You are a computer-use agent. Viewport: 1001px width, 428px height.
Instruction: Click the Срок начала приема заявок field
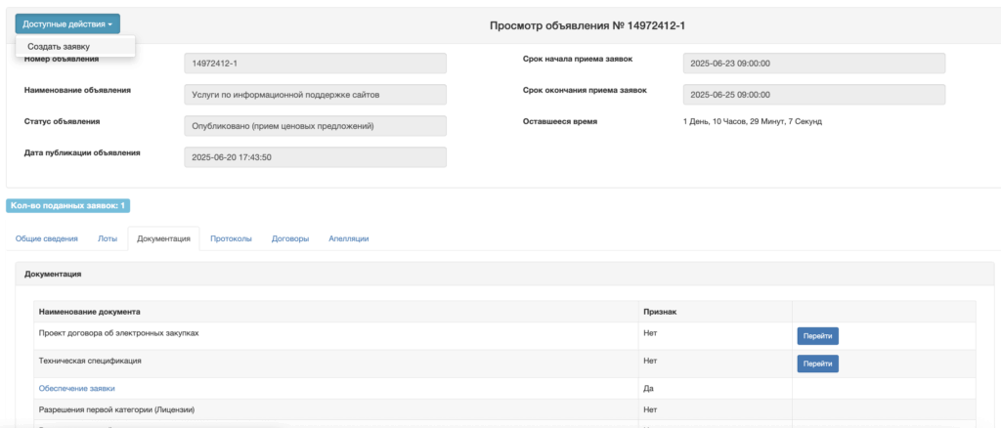point(813,64)
